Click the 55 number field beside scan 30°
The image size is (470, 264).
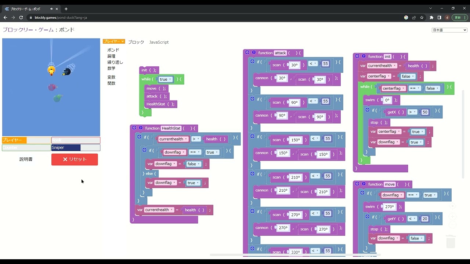point(325,63)
